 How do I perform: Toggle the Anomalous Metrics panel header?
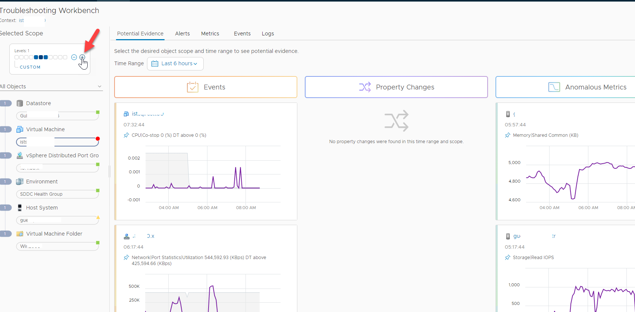tap(565, 87)
